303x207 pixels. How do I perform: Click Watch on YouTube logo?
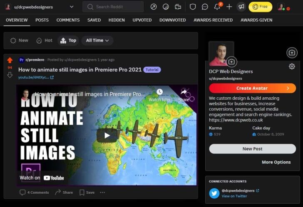[54, 178]
